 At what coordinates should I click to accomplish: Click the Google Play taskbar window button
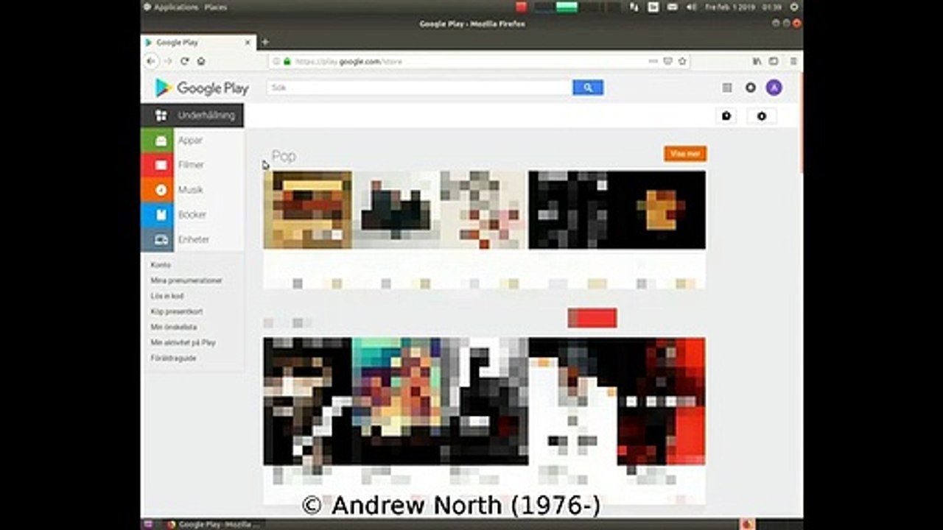click(213, 524)
